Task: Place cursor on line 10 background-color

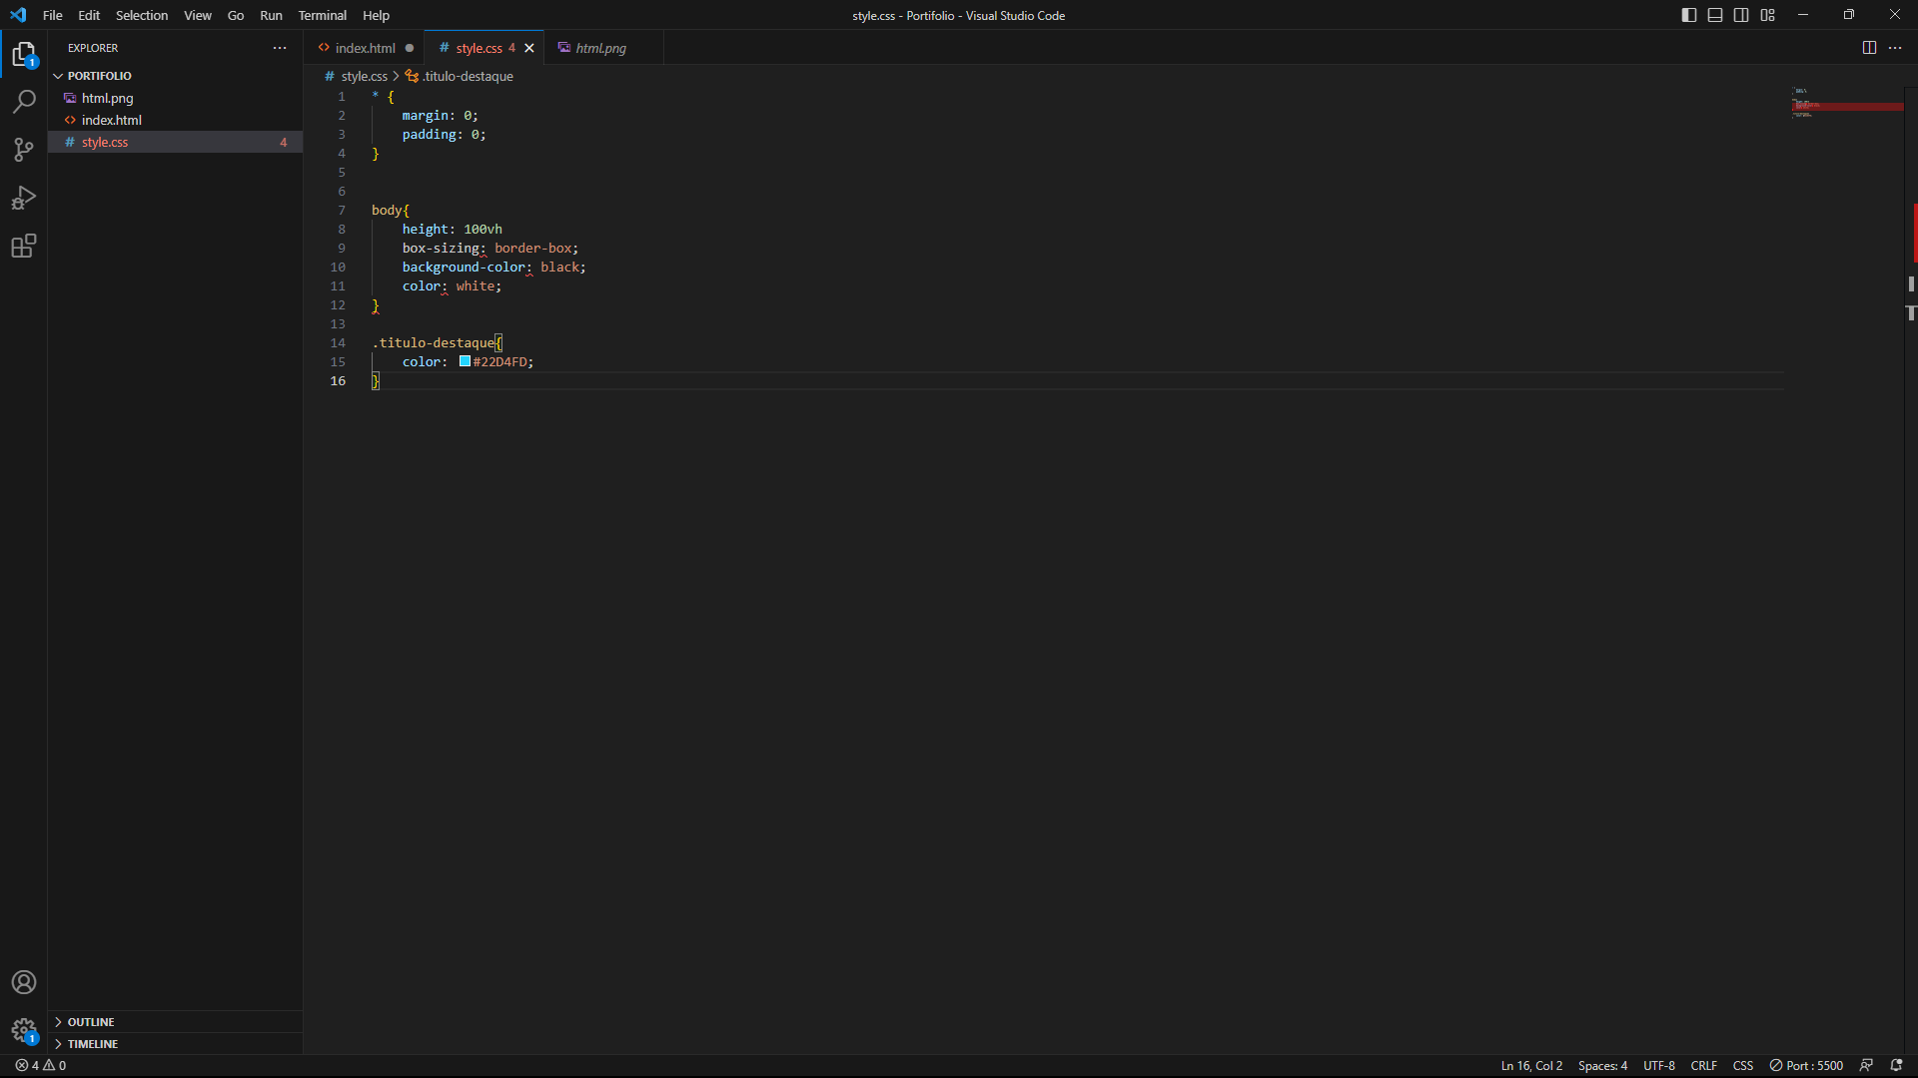Action: [493, 267]
